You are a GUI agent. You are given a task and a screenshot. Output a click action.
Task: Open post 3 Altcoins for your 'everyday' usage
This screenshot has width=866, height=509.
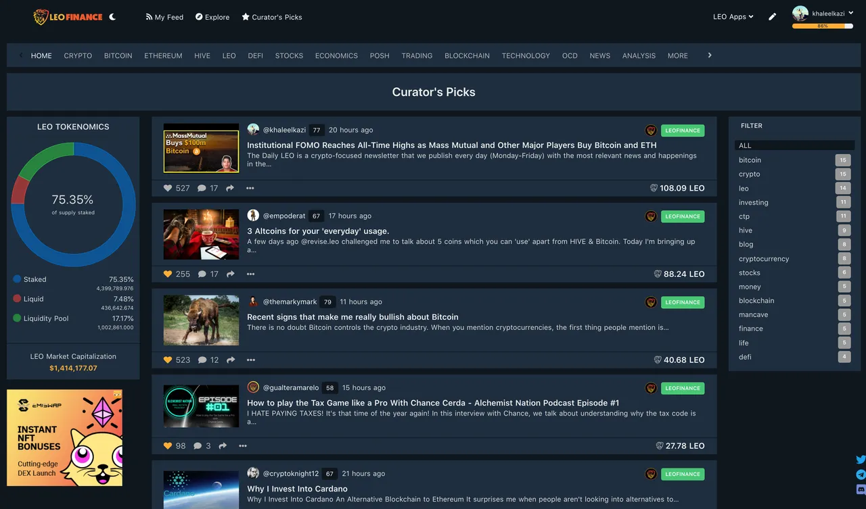(x=318, y=231)
